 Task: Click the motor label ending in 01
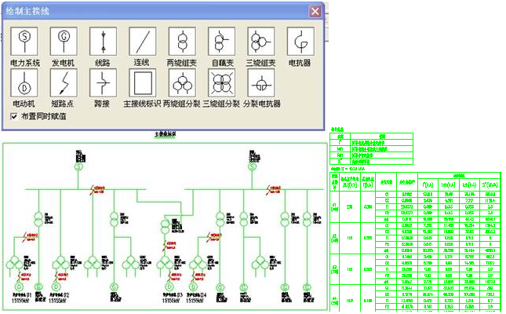(x=22, y=295)
